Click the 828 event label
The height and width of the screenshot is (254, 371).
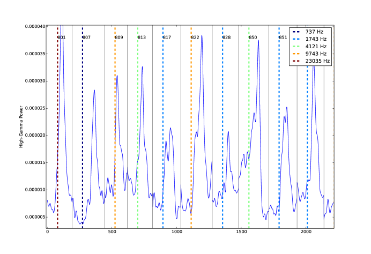point(226,38)
